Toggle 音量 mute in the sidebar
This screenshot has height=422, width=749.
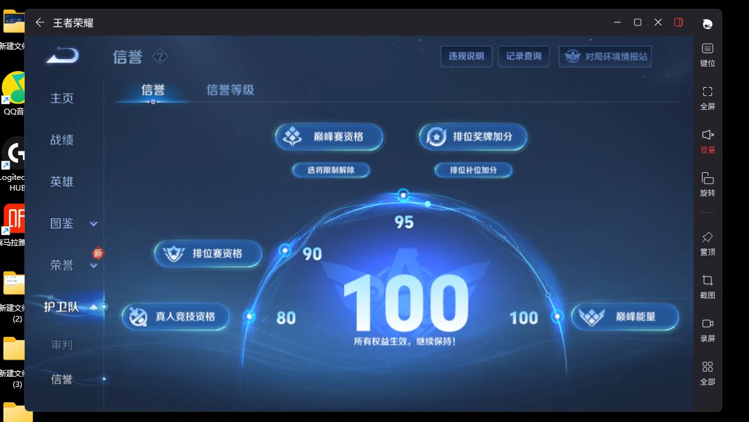(707, 140)
